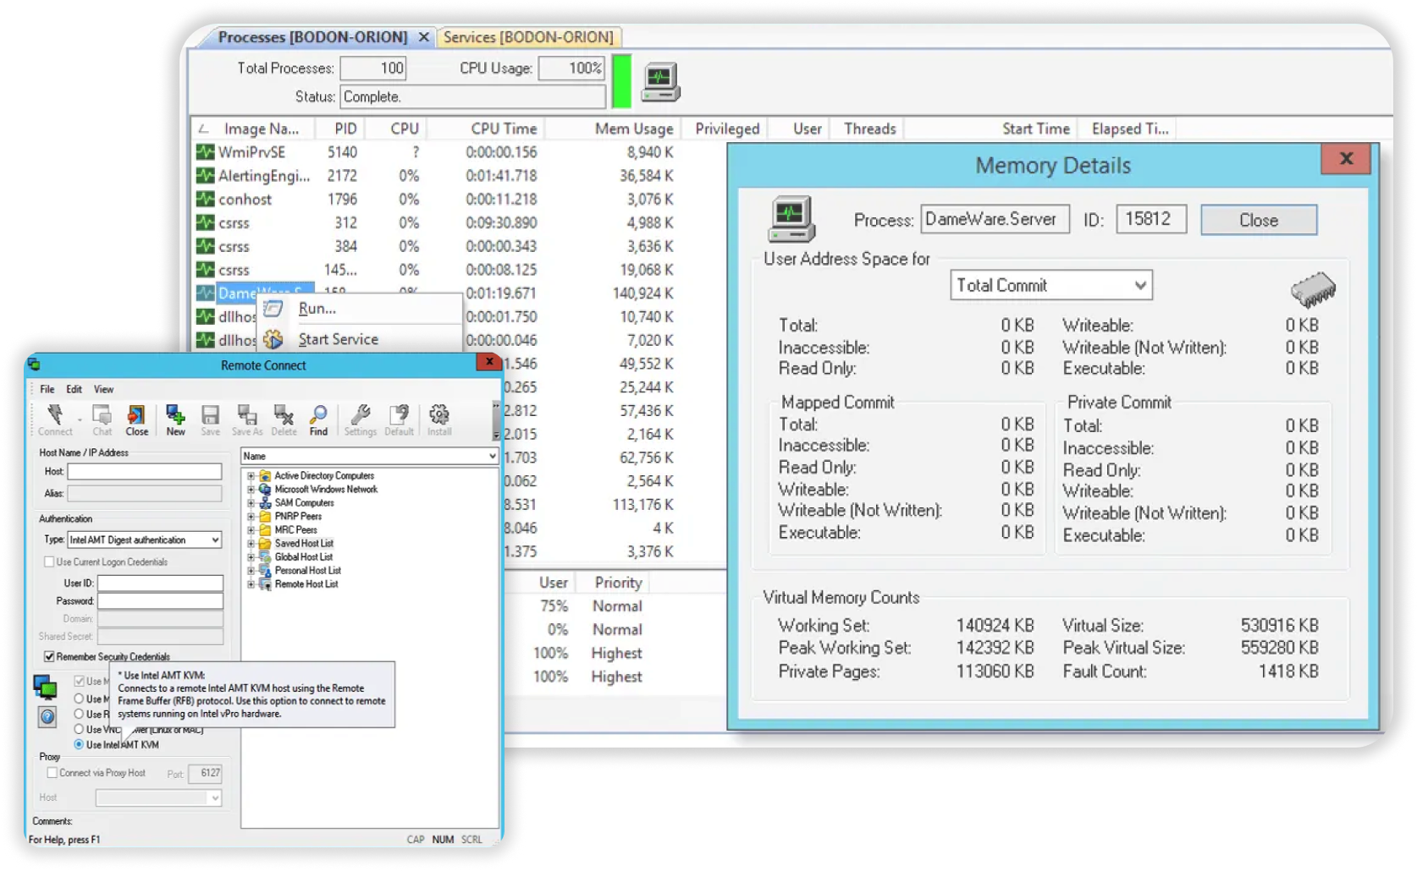Click the Delete host toolbar icon
Viewport: 1417px width, 871px height.
(x=284, y=414)
